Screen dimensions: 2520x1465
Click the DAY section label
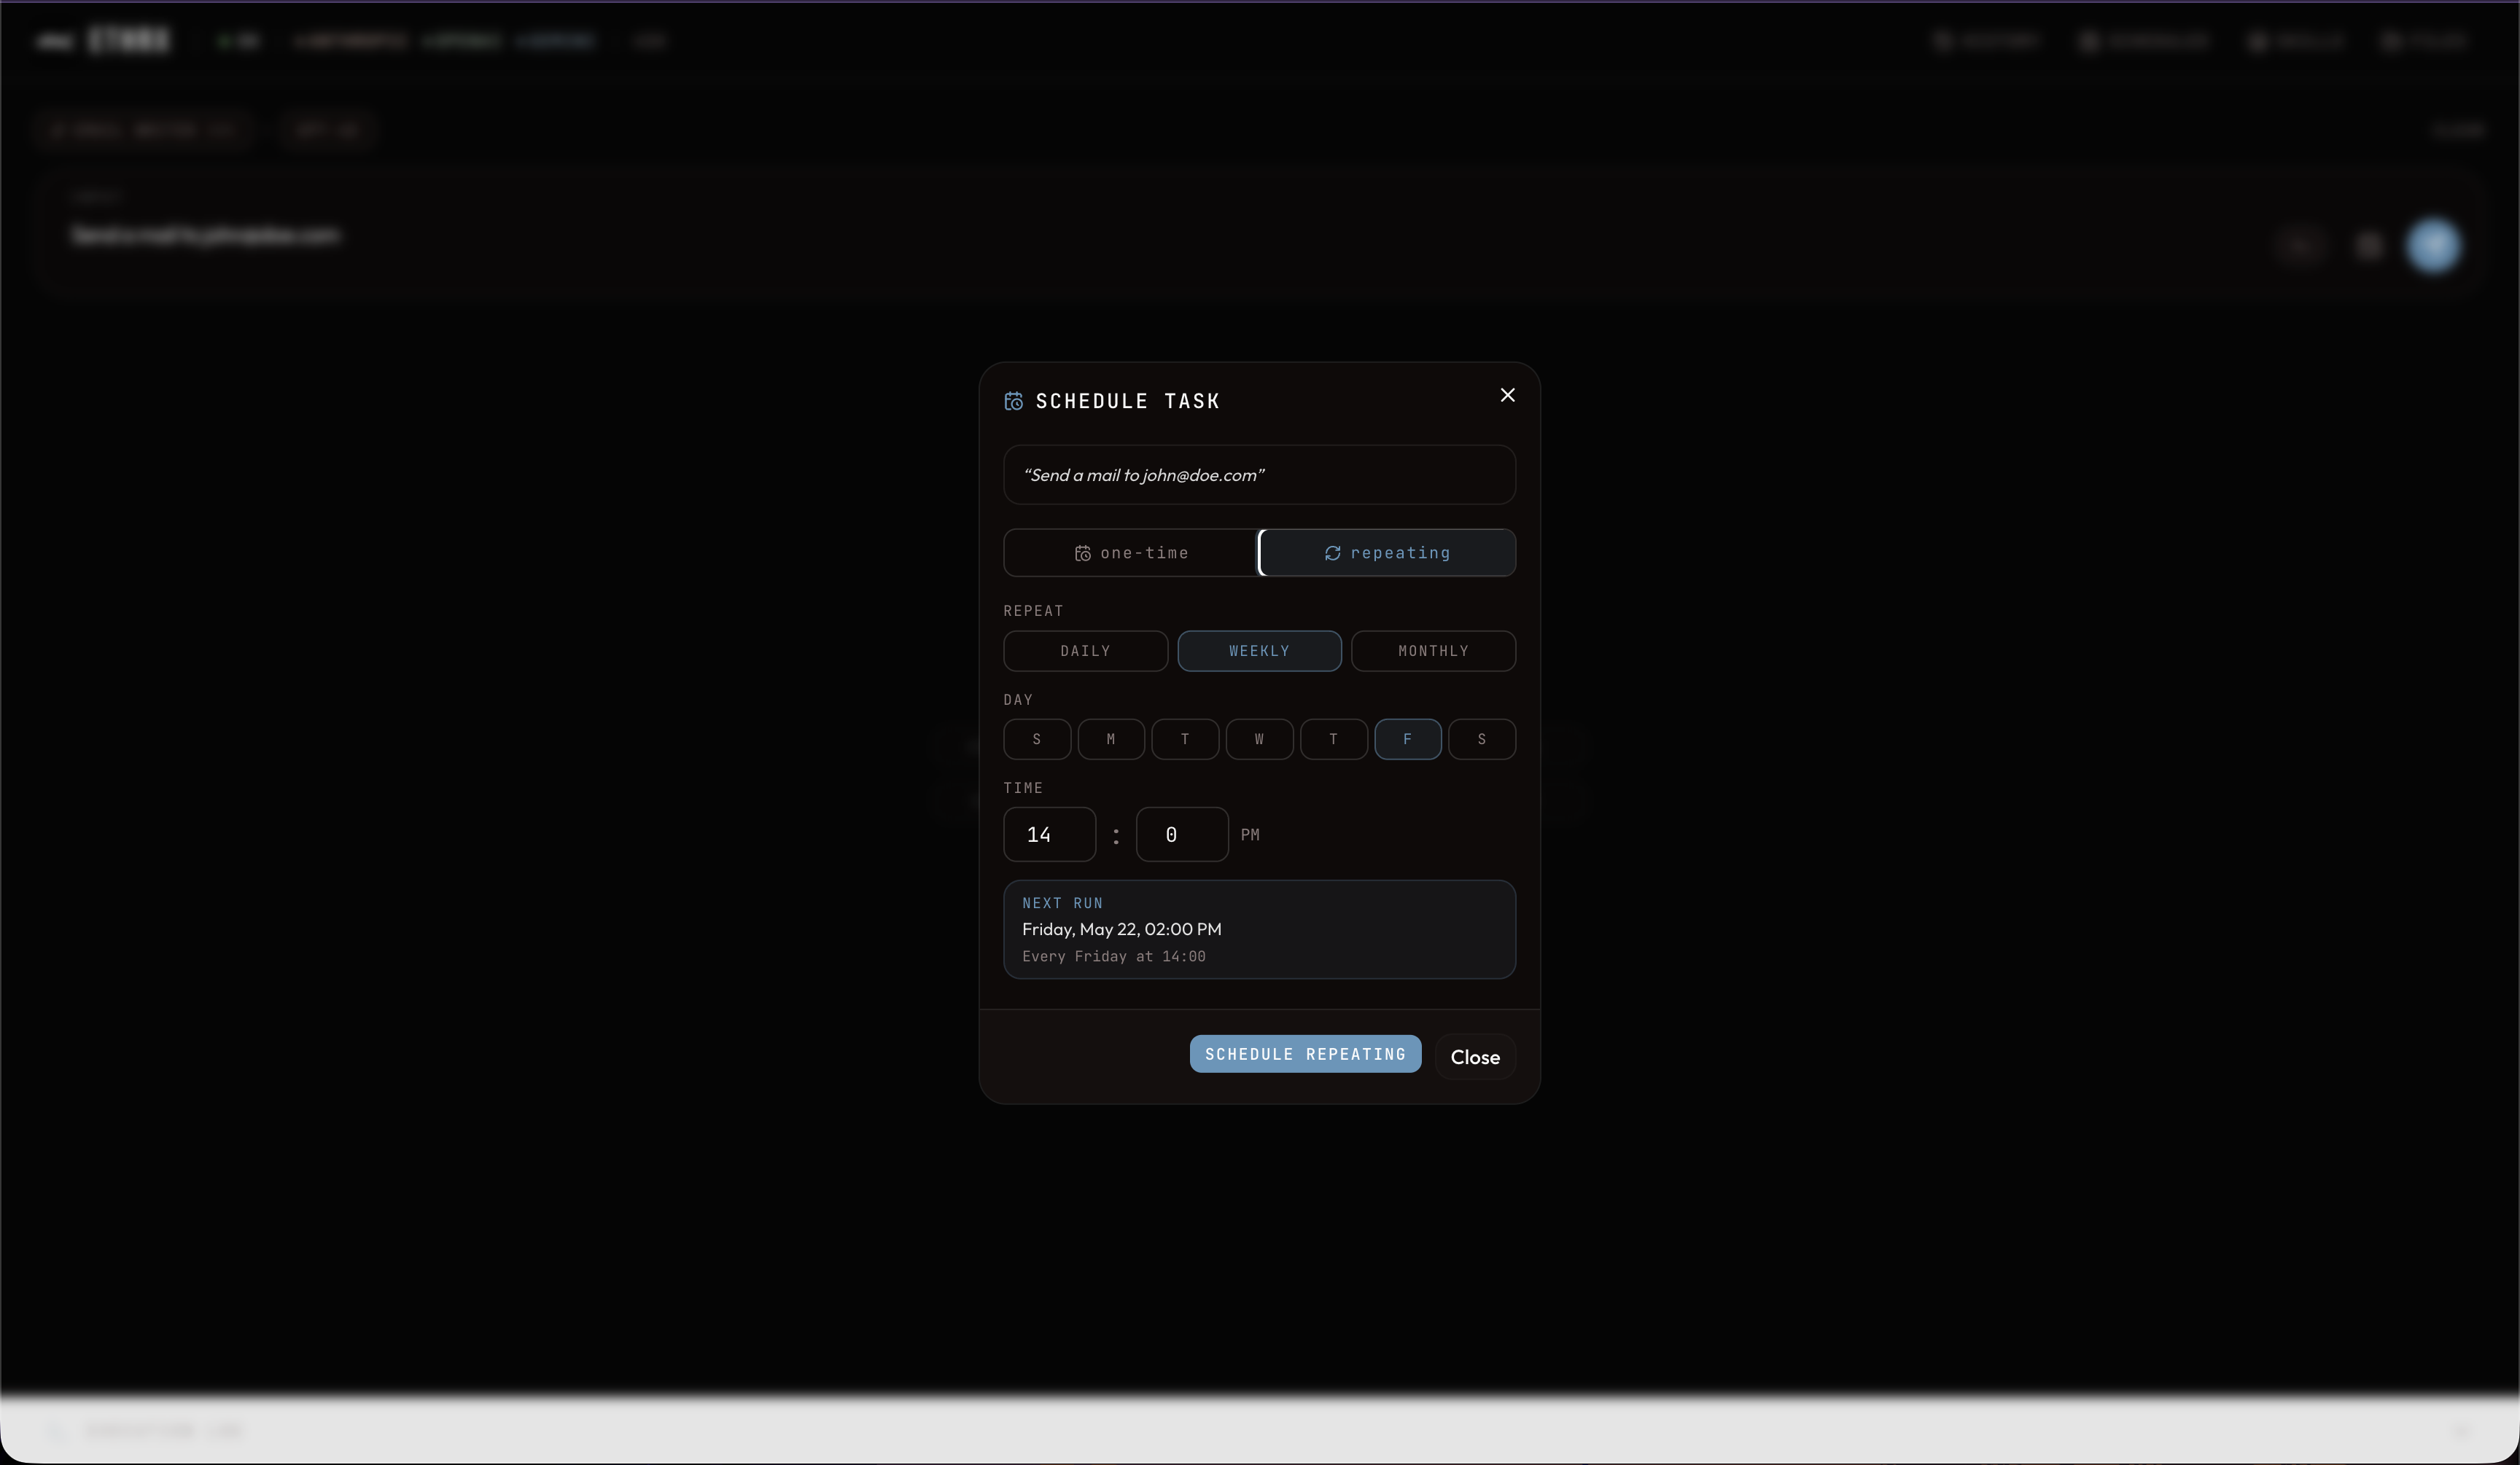click(x=1018, y=700)
